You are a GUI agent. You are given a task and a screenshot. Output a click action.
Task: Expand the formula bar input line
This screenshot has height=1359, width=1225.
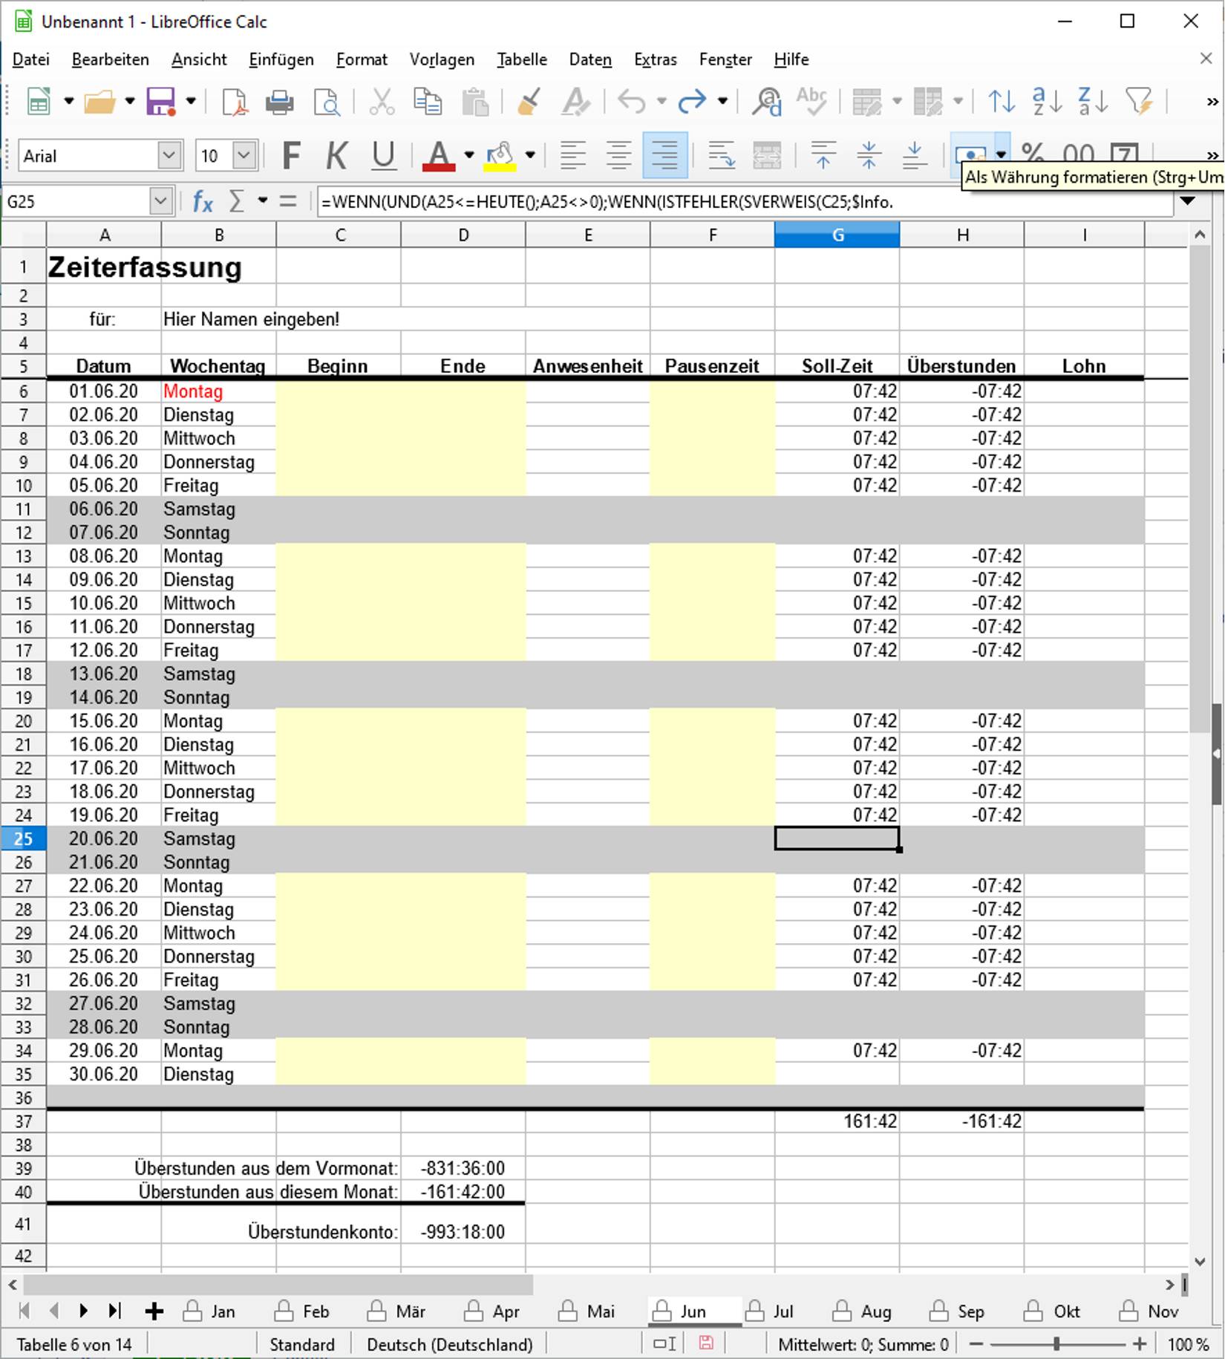(x=1187, y=201)
